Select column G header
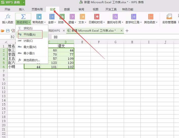Screen dimensions: 179x138 click(115, 42)
